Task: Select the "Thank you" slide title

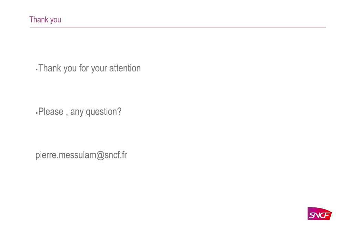Action: tap(45, 20)
